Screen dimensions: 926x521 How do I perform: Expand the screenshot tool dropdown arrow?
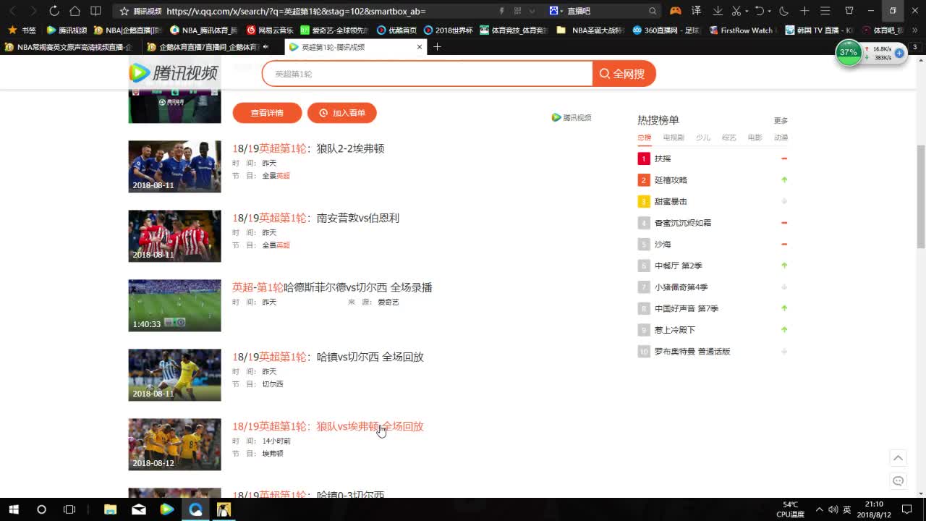(747, 11)
